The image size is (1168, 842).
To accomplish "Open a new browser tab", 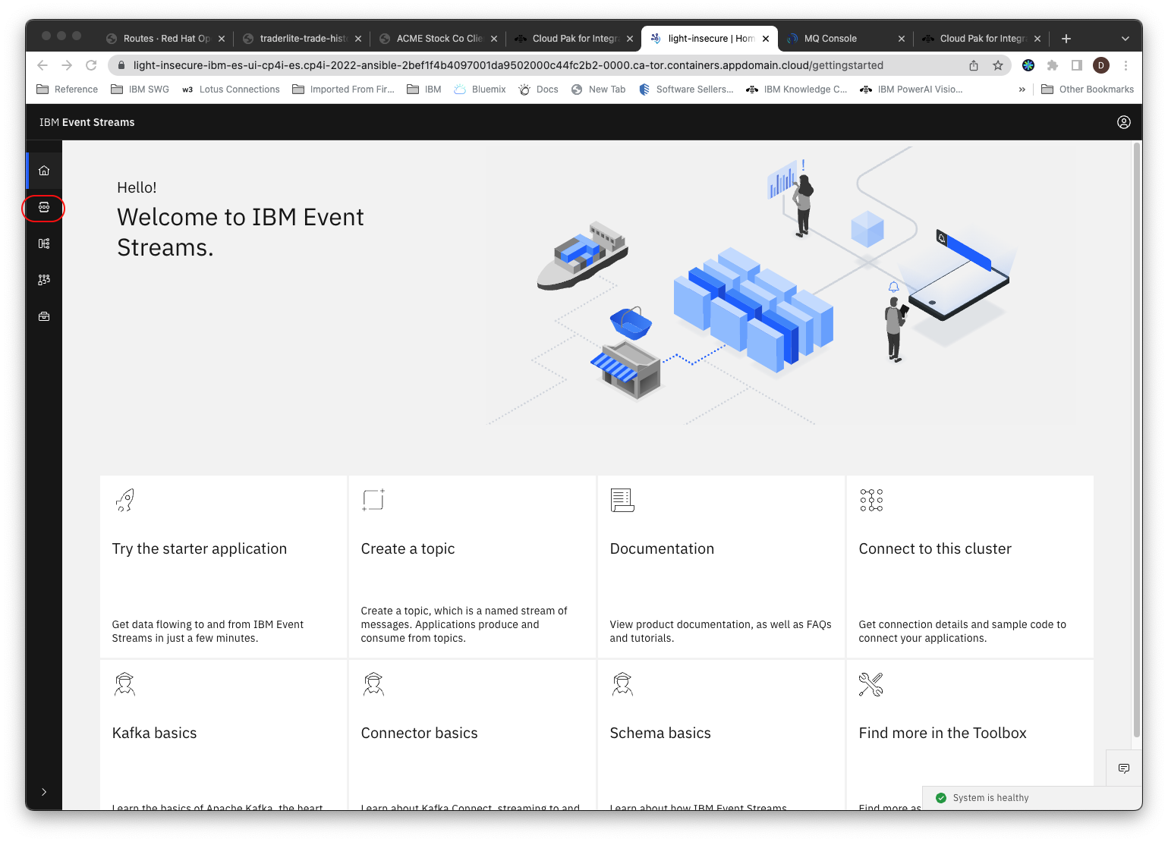I will coord(1066,39).
